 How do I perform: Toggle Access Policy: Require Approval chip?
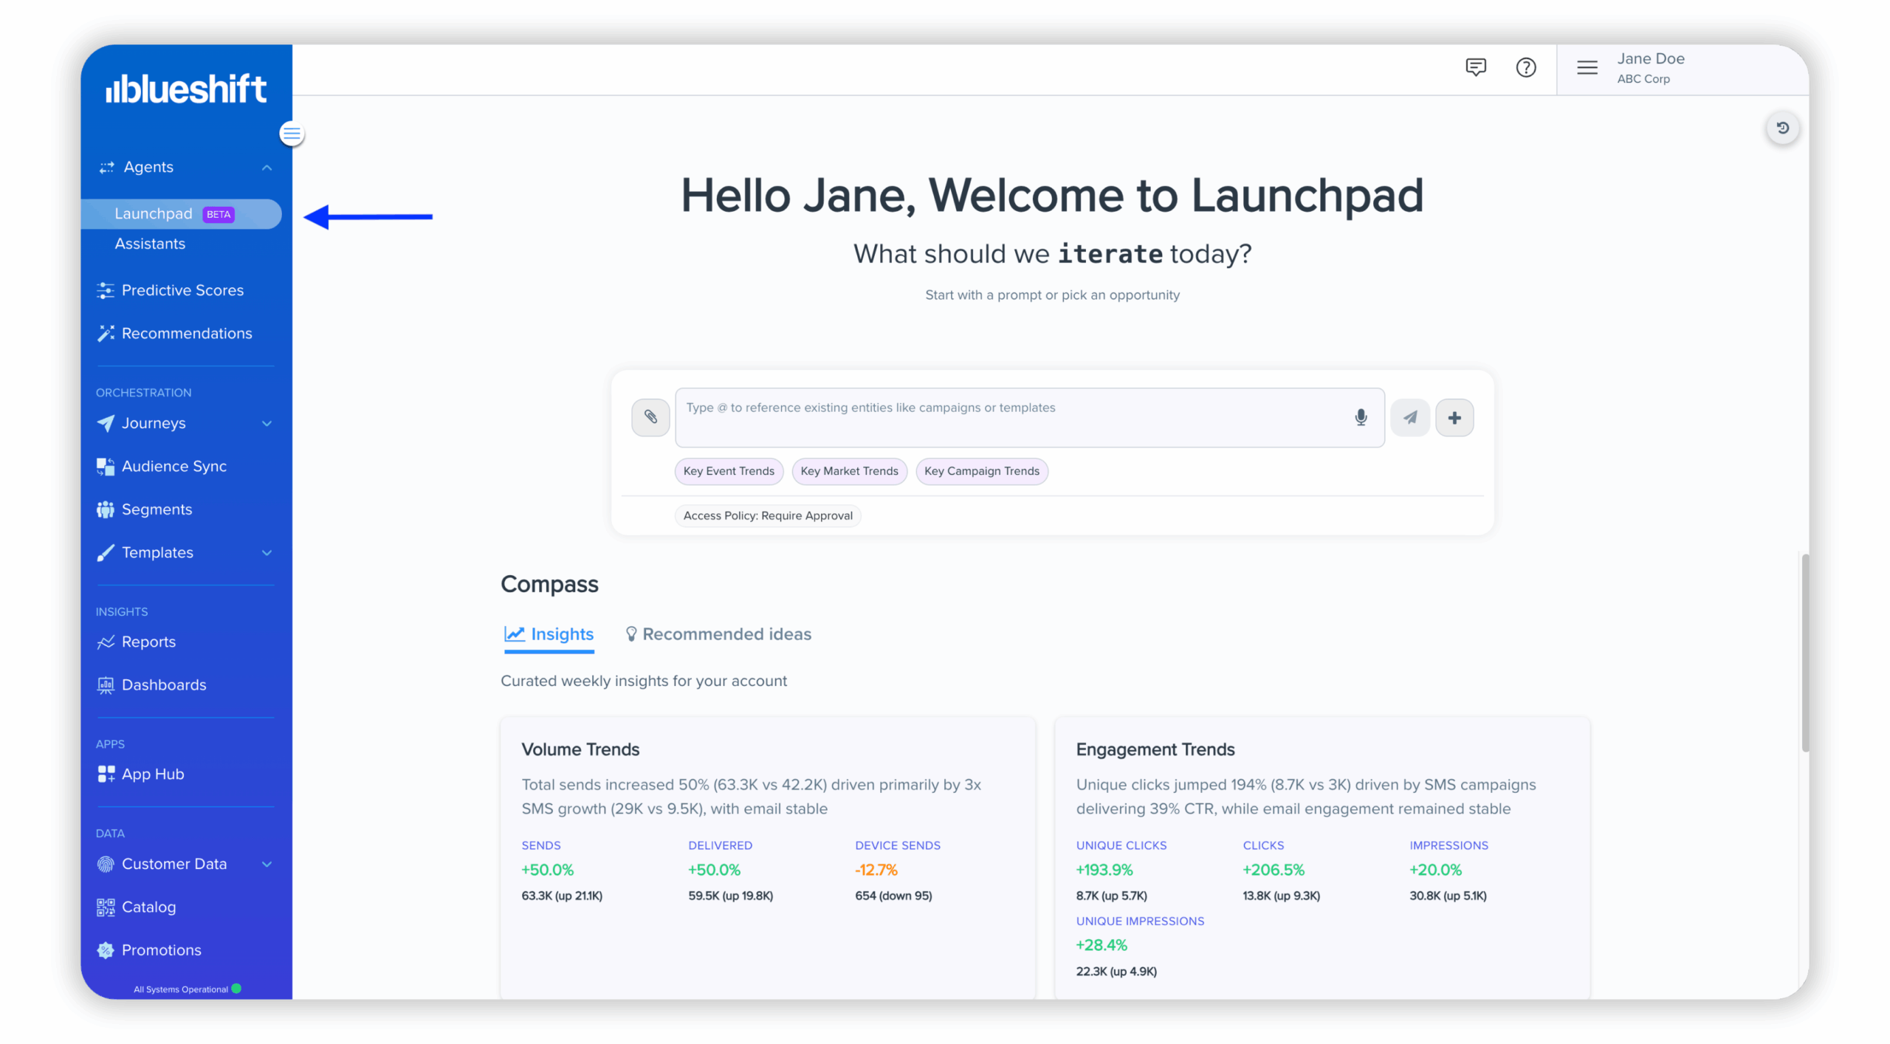767,515
